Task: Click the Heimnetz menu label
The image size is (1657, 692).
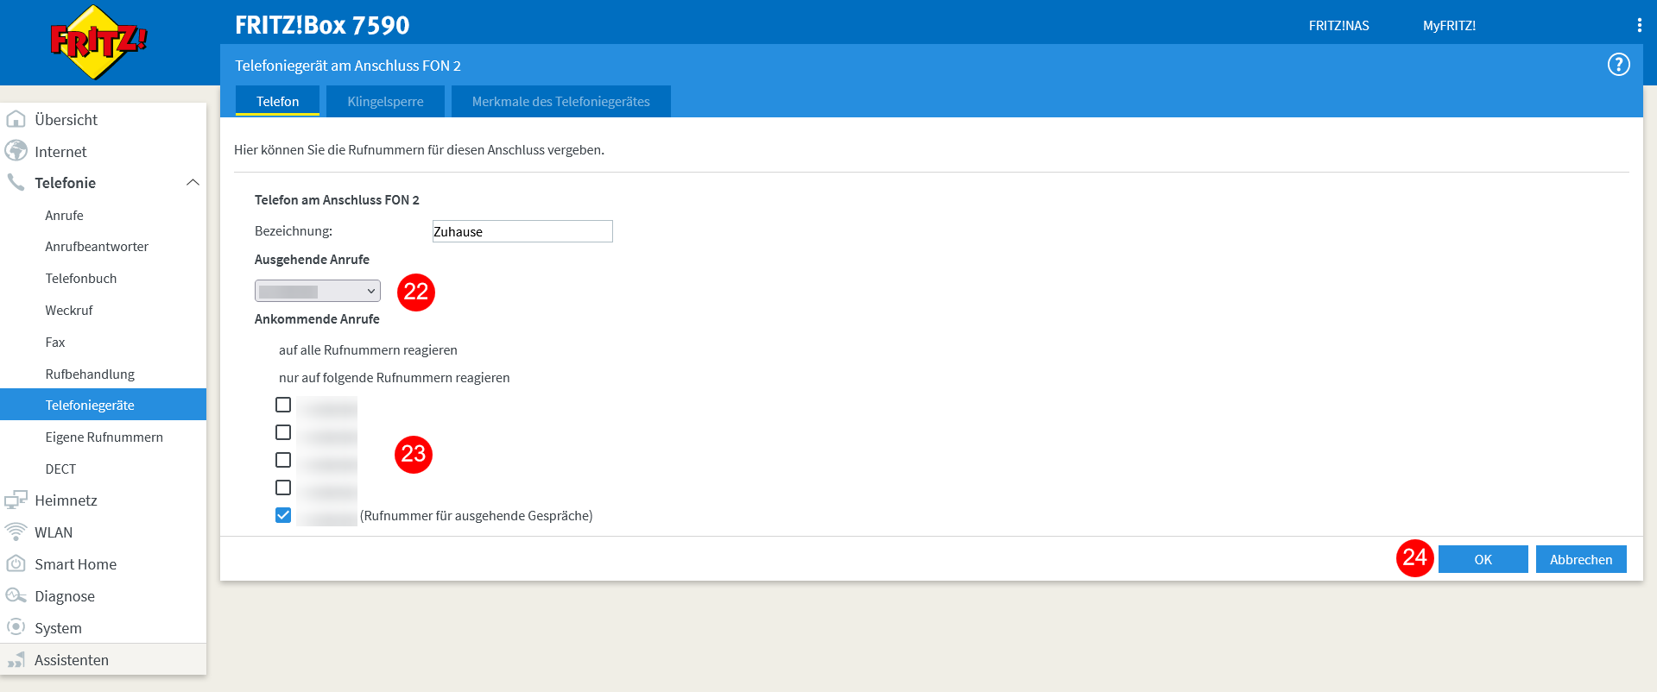Action: click(x=66, y=500)
